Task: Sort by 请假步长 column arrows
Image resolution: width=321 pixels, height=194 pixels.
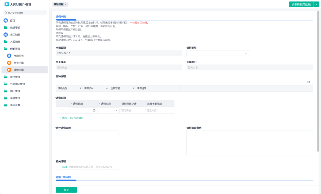Action: [x=107, y=88]
